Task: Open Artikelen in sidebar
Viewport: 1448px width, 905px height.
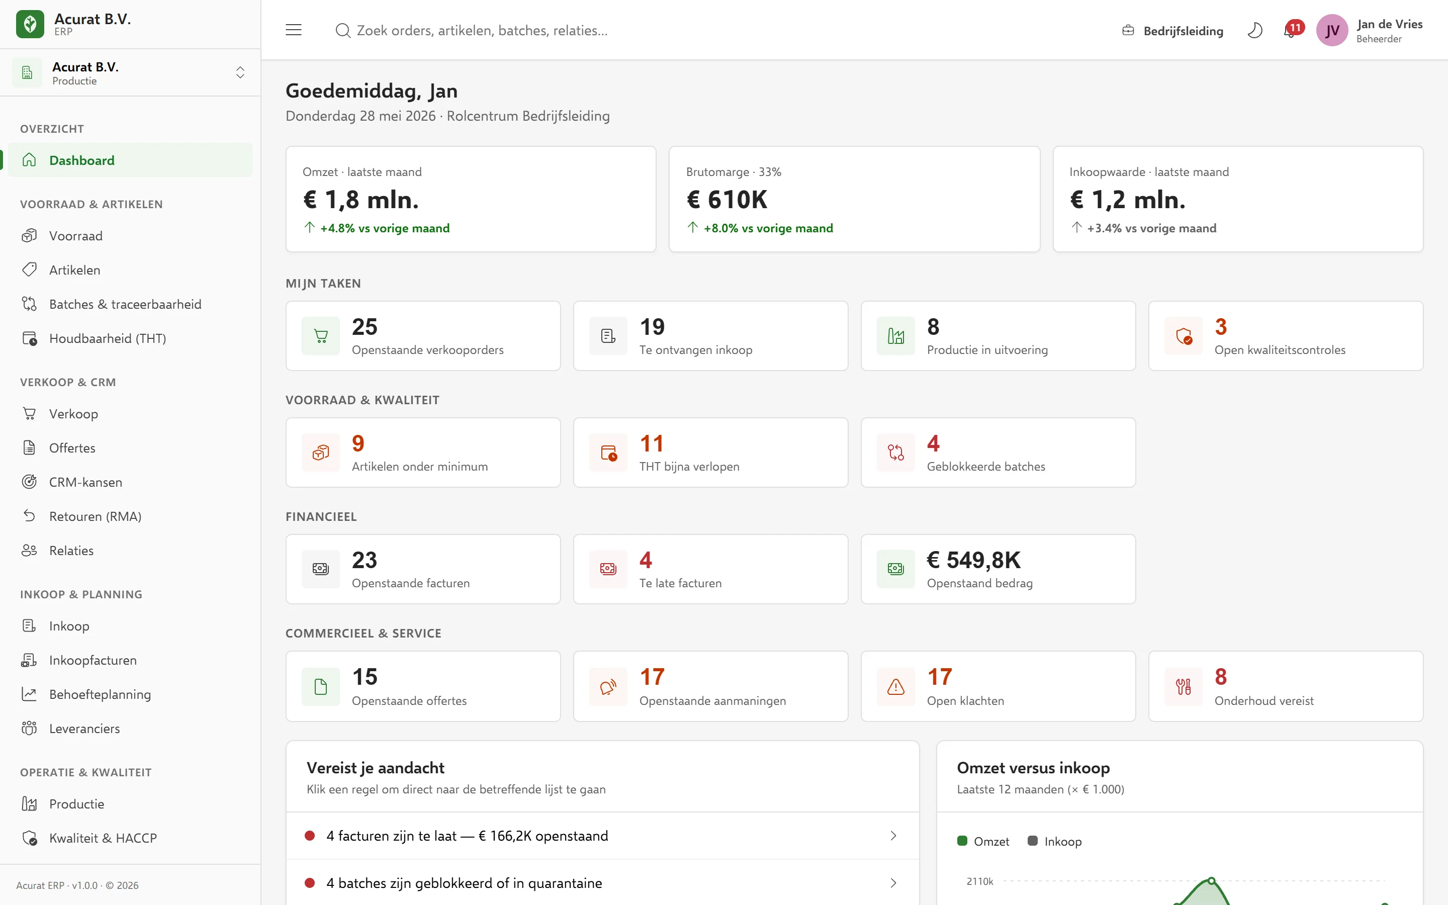Action: (130, 269)
